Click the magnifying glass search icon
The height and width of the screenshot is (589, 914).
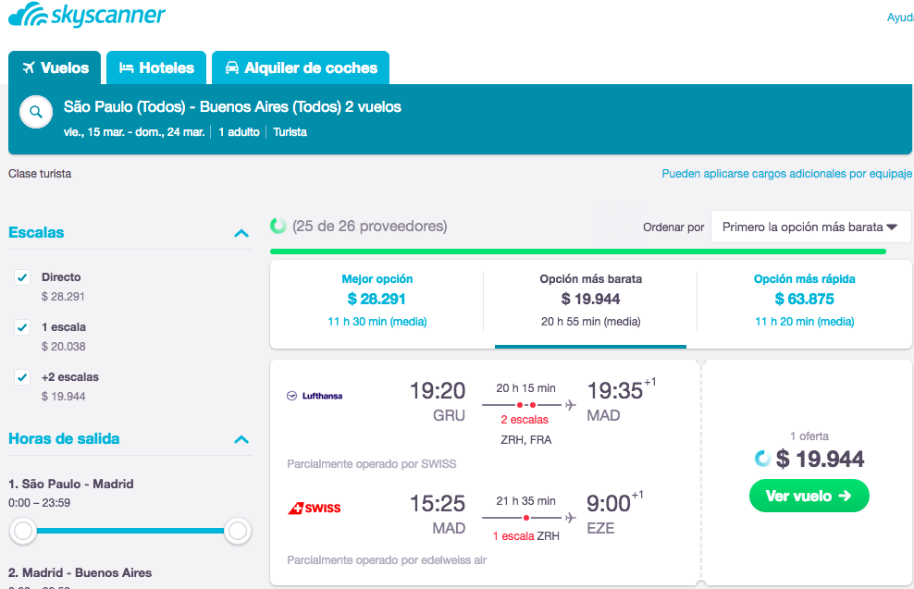point(36,113)
